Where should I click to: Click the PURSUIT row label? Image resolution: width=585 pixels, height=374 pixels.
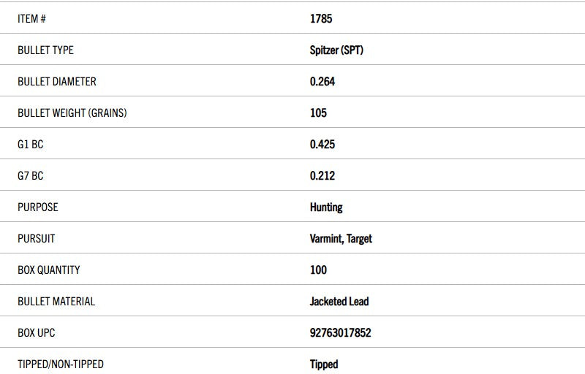click(x=36, y=239)
